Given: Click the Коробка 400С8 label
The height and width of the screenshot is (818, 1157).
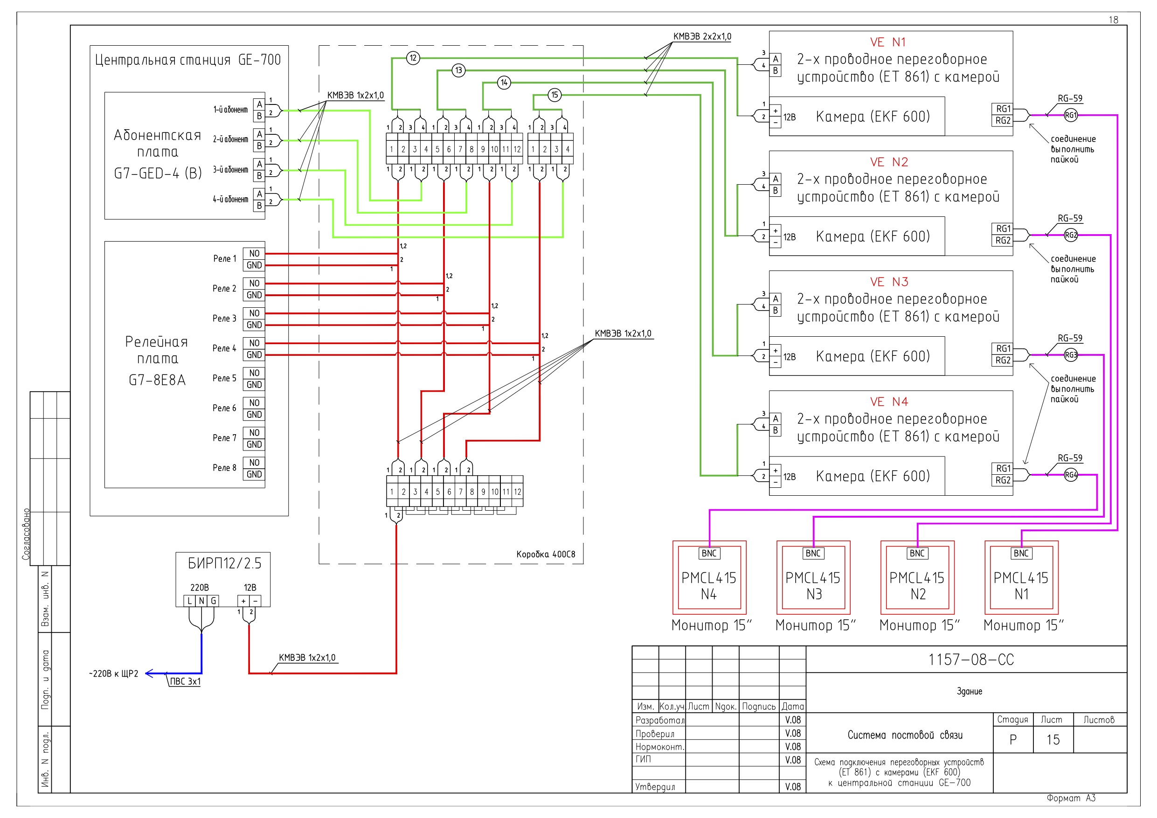Looking at the screenshot, I should click(x=545, y=555).
